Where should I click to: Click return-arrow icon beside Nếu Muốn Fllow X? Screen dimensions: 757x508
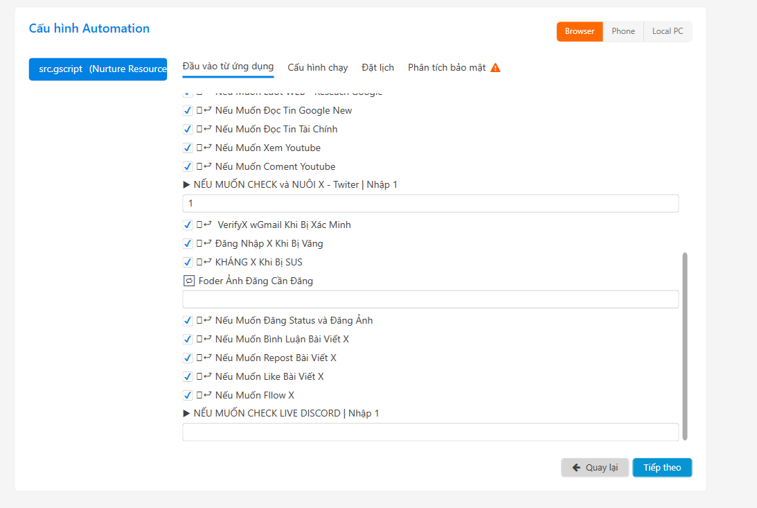click(x=207, y=395)
